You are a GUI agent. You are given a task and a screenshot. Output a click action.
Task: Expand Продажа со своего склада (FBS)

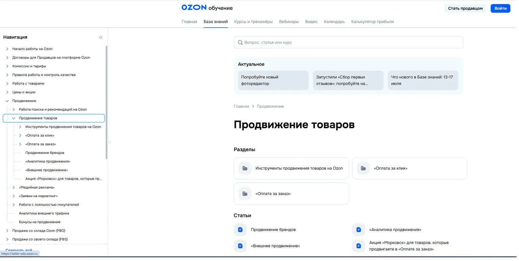pos(7,239)
